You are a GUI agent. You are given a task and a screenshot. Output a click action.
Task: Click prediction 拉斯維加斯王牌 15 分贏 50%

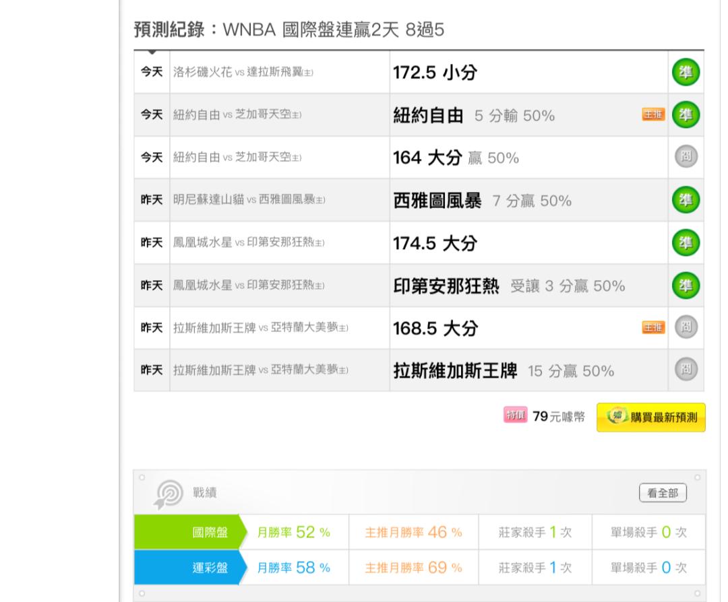click(504, 371)
